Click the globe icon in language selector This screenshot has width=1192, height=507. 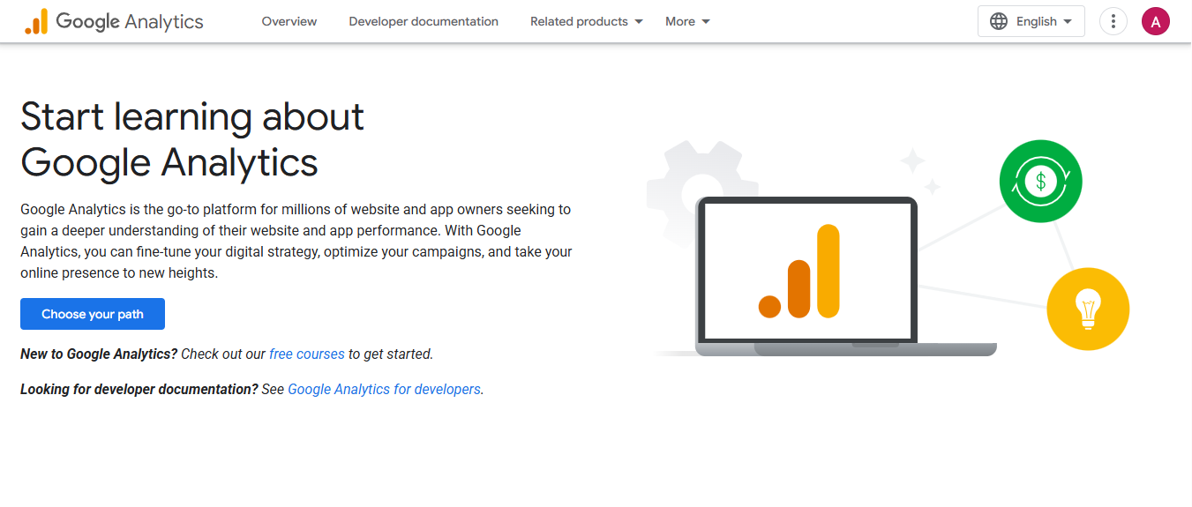pos(999,21)
